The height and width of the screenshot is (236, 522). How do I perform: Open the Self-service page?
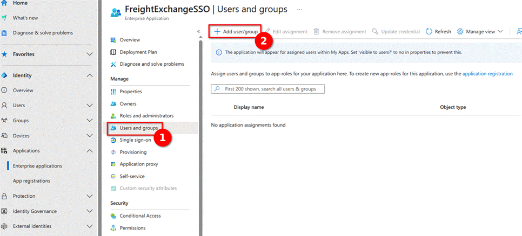(132, 176)
